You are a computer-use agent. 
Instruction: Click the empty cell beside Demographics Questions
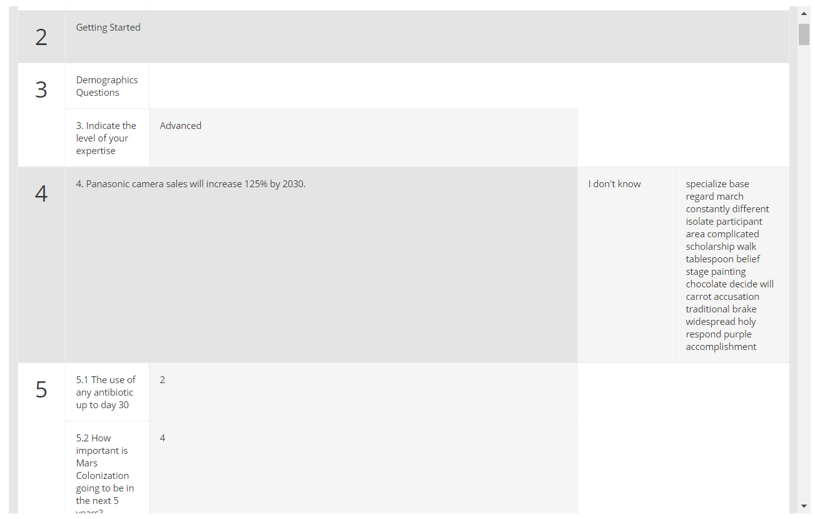(x=363, y=86)
